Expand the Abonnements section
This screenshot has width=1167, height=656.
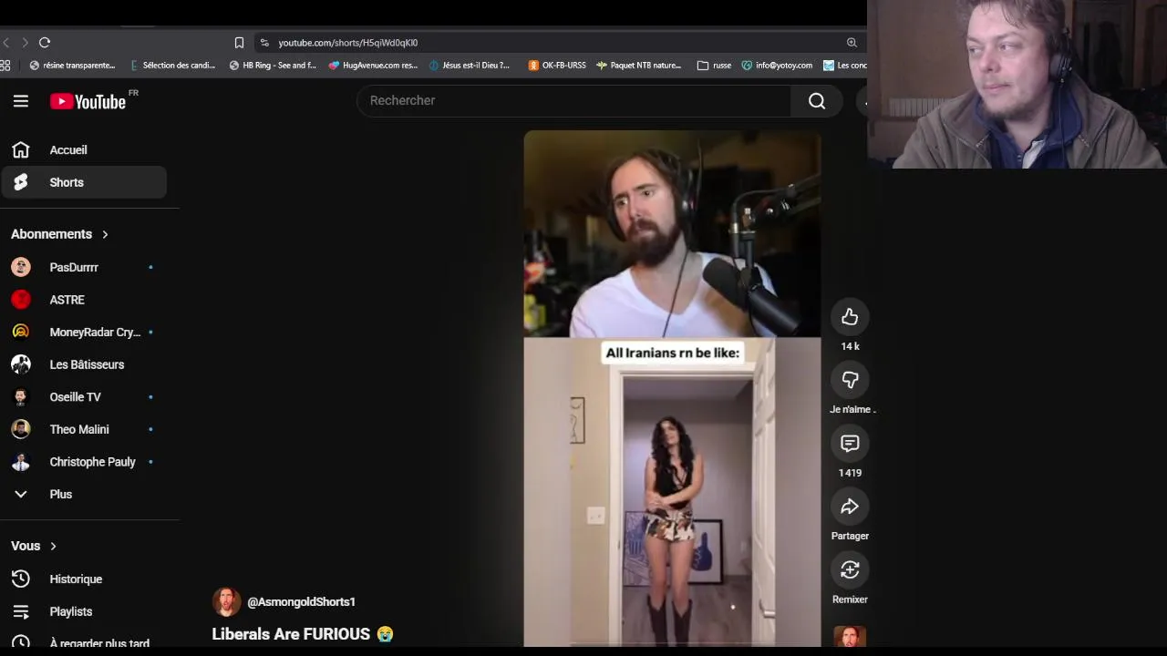tap(60, 234)
